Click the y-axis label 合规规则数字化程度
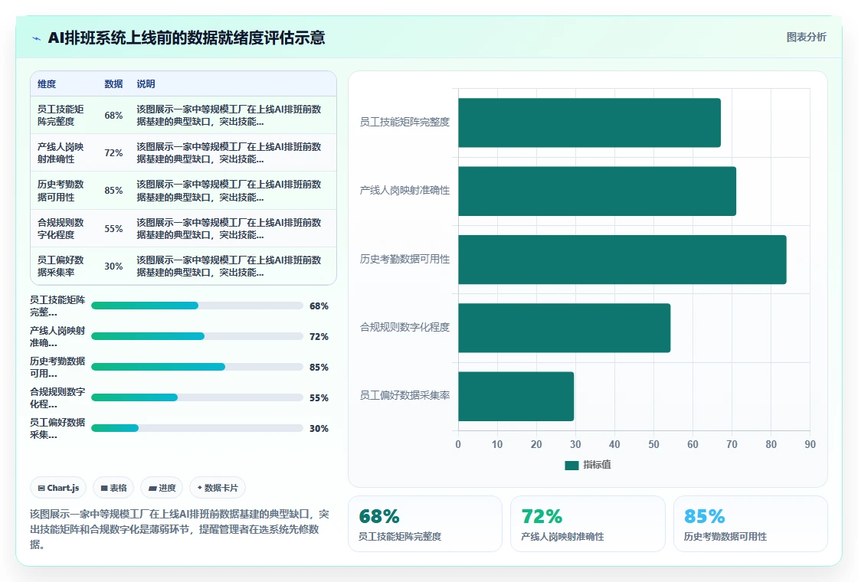Screen dimensions: 858x582 (x=404, y=327)
